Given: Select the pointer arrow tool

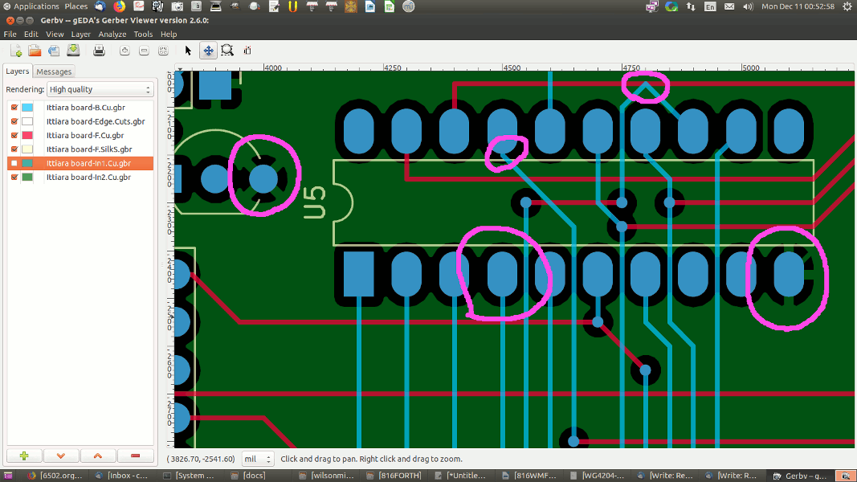Looking at the screenshot, I should click(189, 51).
